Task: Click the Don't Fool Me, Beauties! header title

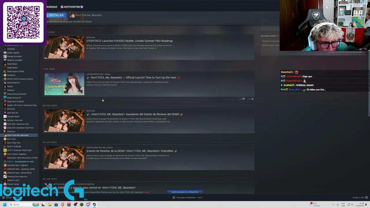Action: coord(88,15)
